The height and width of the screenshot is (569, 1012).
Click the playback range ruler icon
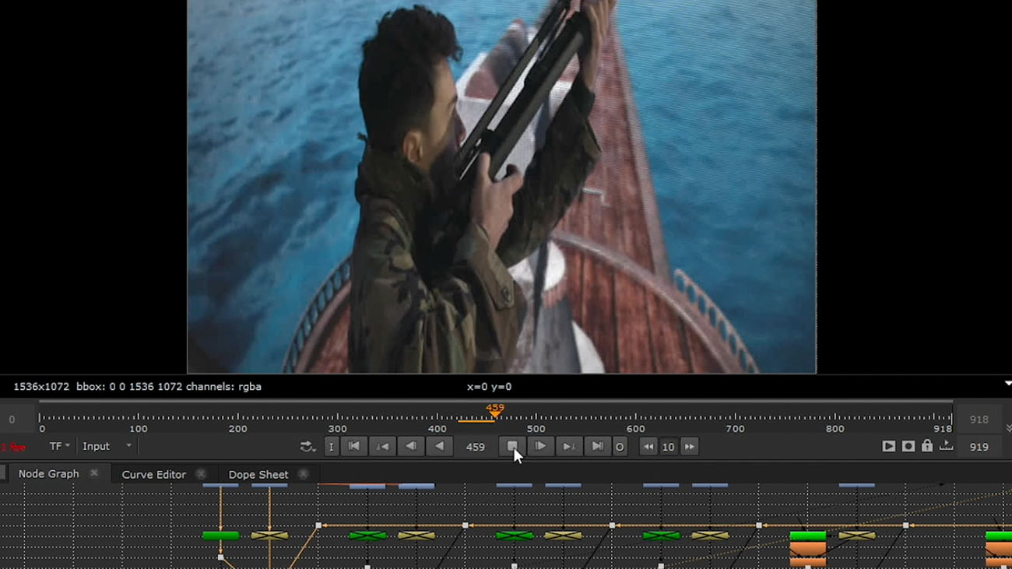946,446
